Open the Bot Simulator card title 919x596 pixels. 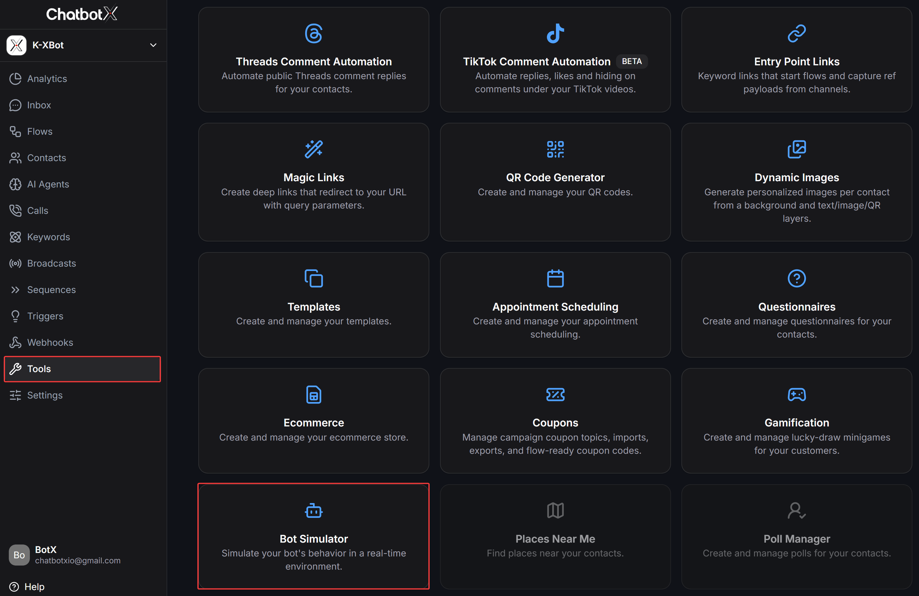tap(314, 539)
